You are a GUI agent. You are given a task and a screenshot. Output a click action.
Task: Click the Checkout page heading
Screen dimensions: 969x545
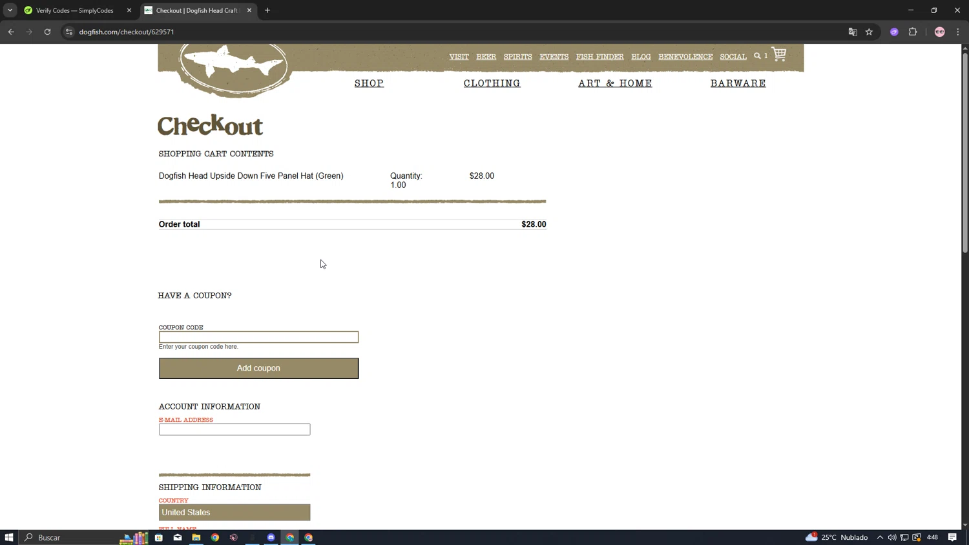coord(211,125)
